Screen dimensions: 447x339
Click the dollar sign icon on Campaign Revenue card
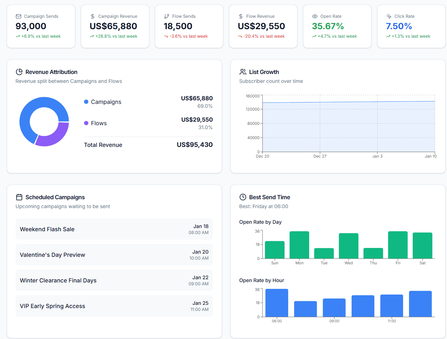click(92, 16)
